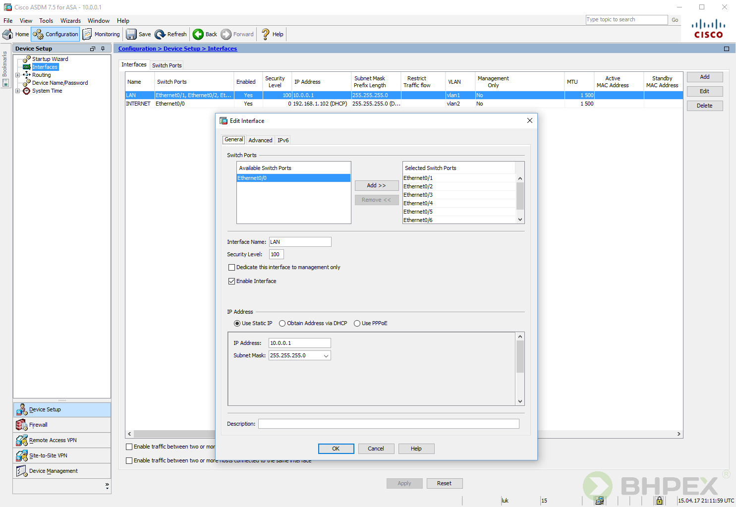Screen dimensions: 736x507
Task: Click the Interface Name input field
Action: [x=300, y=242]
